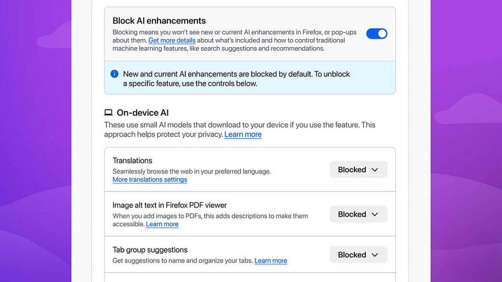Toggle the Block AI enhancements switch
Image resolution: width=502 pixels, height=282 pixels.
[376, 33]
